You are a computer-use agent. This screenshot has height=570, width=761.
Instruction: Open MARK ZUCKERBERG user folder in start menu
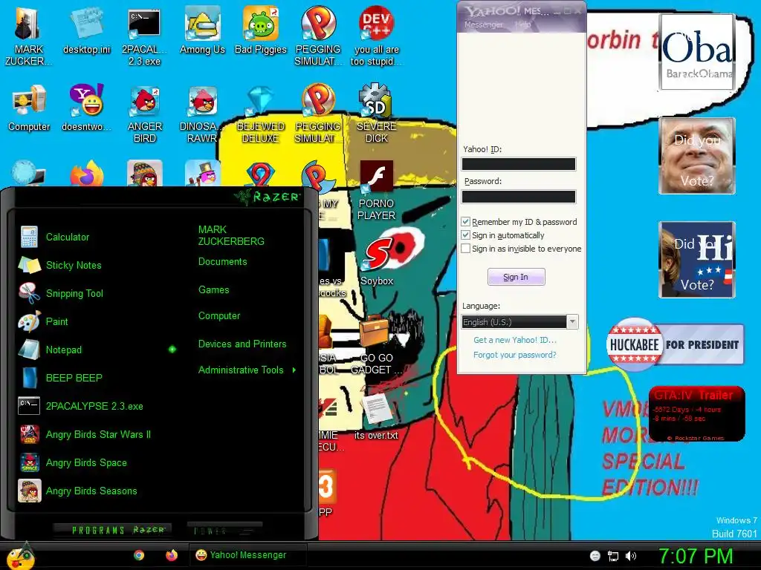pyautogui.click(x=232, y=235)
